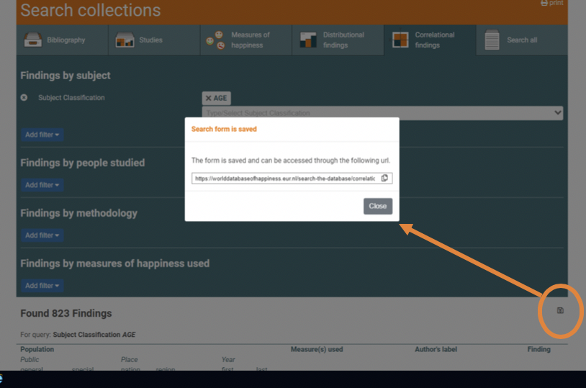Click the Bibliography drawer icon
The image size is (586, 388).
click(x=32, y=40)
